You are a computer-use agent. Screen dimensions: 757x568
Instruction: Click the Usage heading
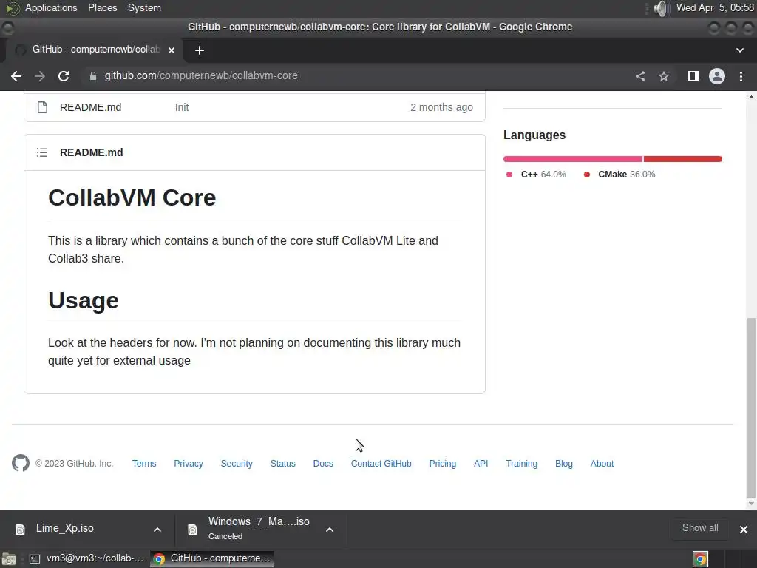[84, 300]
